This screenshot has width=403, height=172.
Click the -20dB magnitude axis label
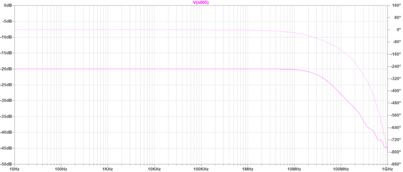(x=6, y=69)
